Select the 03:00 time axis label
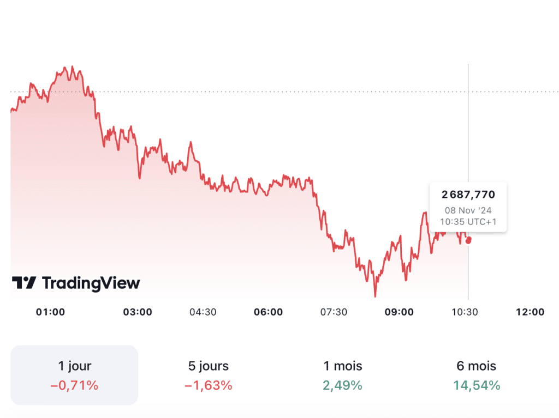Viewport: 559px width, 418px height. (x=138, y=312)
